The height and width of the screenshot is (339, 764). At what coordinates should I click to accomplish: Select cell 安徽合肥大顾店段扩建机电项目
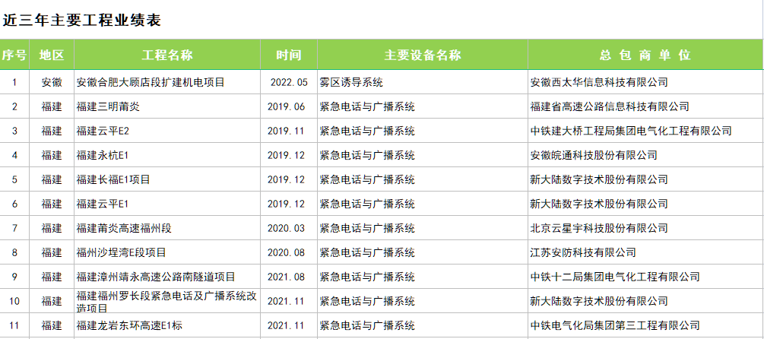(167, 82)
